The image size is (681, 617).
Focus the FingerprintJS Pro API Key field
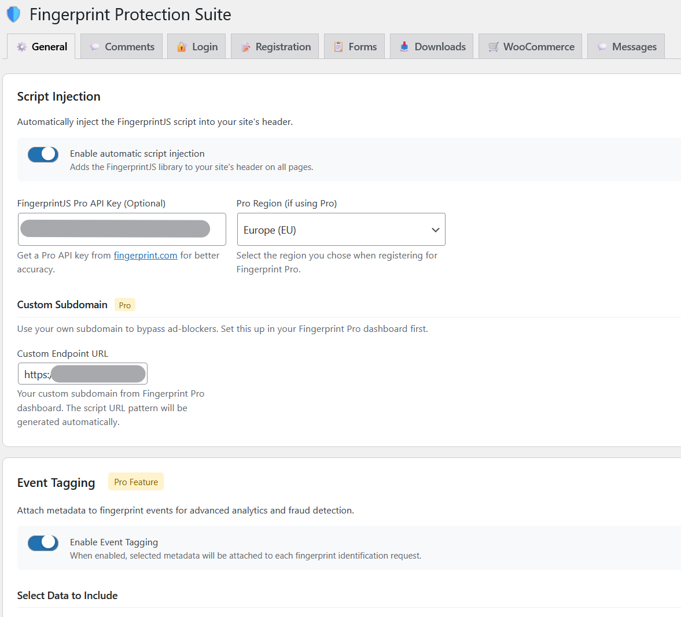click(122, 229)
